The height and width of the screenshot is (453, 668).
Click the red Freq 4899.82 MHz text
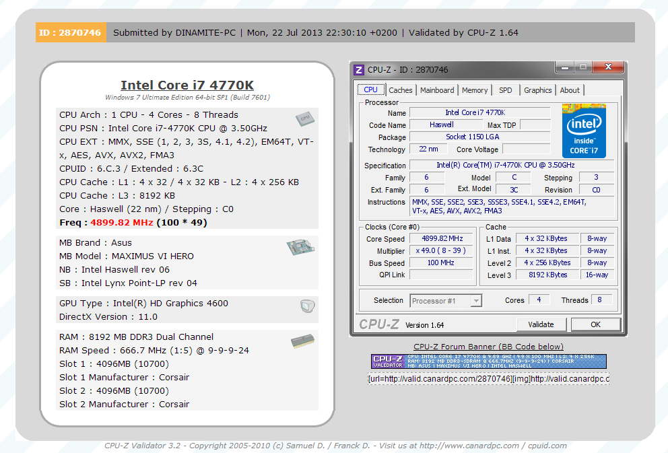coord(122,223)
